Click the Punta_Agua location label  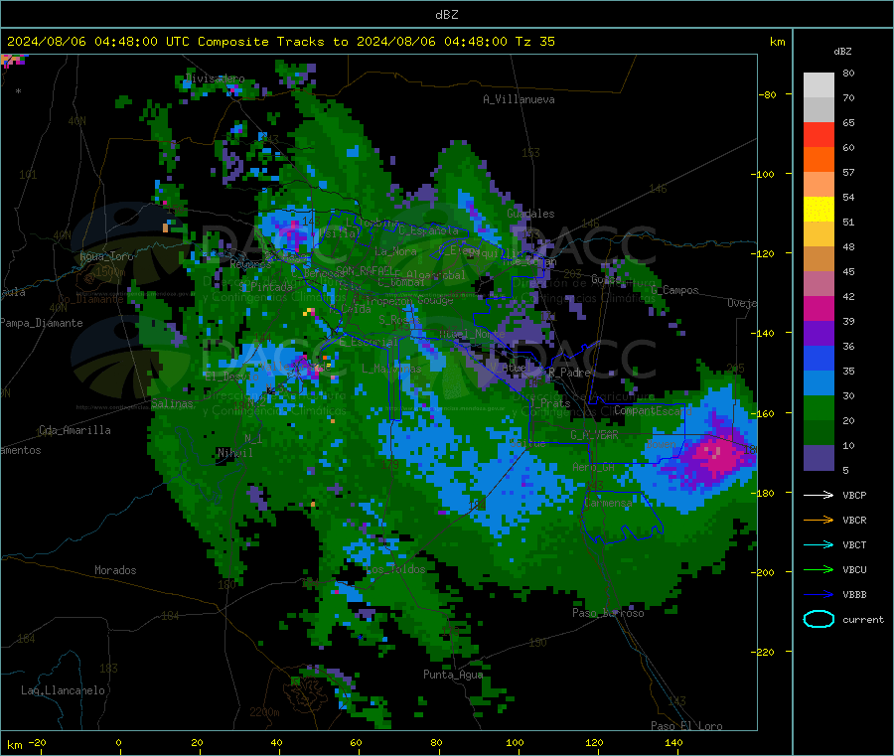tap(453, 675)
